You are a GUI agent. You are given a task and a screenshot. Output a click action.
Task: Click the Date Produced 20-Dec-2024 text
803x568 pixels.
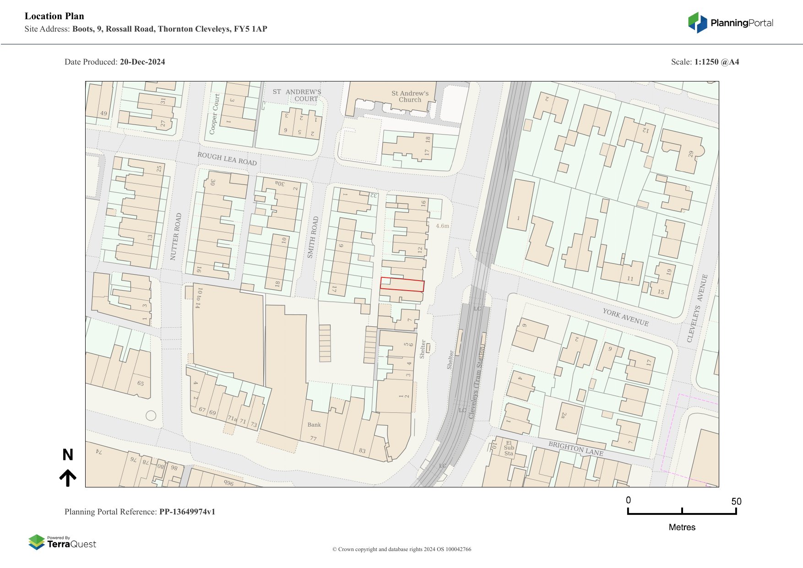pyautogui.click(x=114, y=62)
